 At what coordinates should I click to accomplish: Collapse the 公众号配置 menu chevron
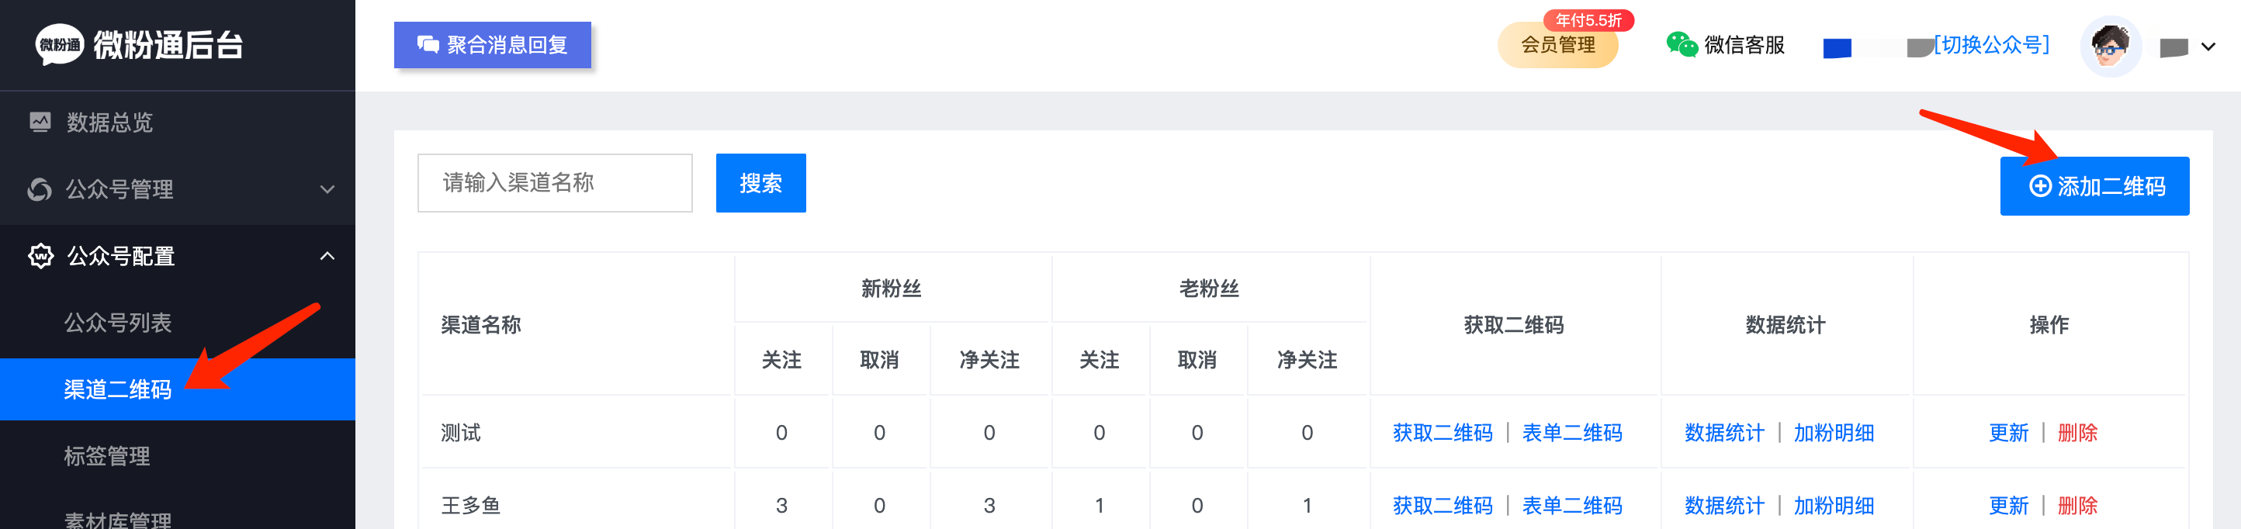327,256
